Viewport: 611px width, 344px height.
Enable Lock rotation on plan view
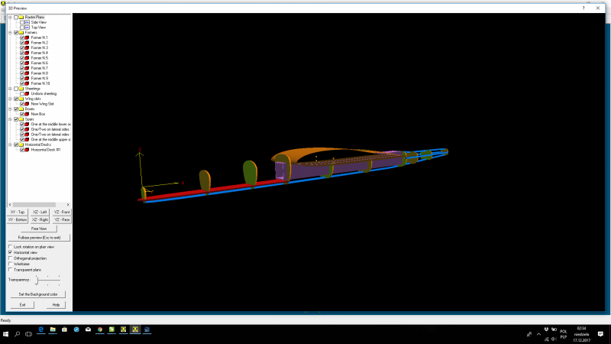coord(10,247)
